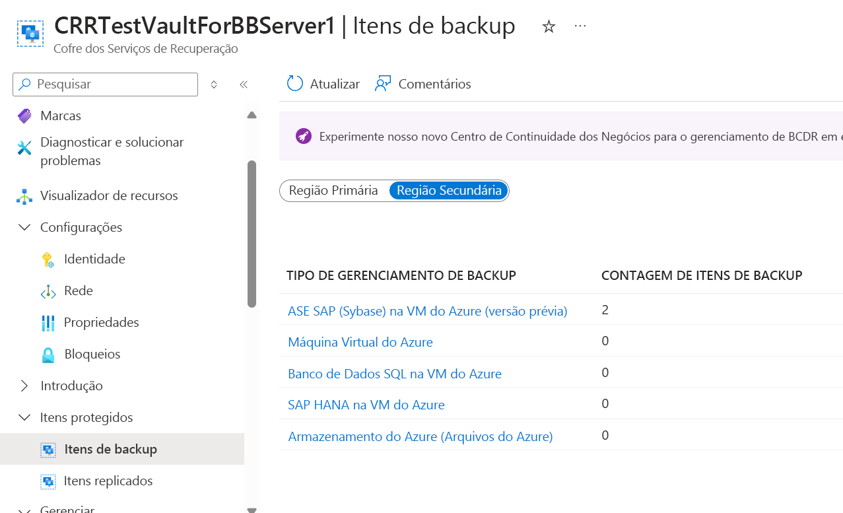Select the Bloqueios lock icon

(x=48, y=355)
